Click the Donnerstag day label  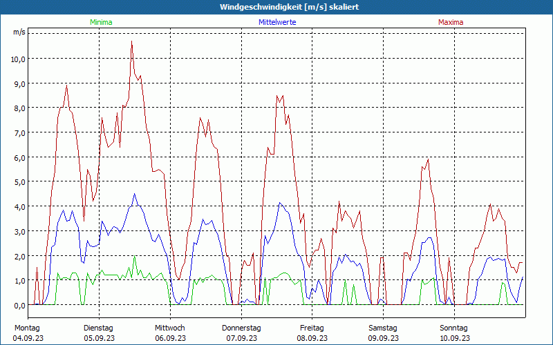[x=241, y=328]
